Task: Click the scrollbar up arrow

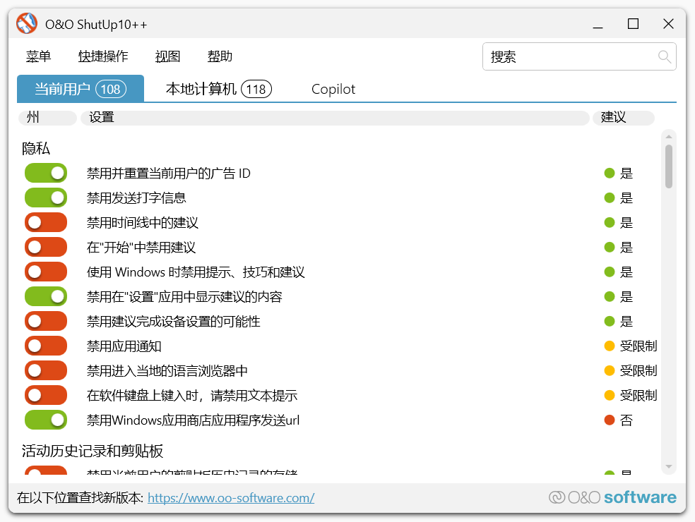Action: click(669, 137)
